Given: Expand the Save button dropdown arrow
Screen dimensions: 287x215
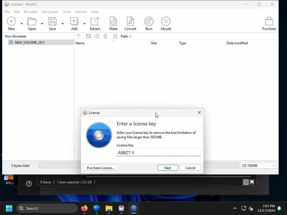Looking at the screenshot, I should point(63,24).
